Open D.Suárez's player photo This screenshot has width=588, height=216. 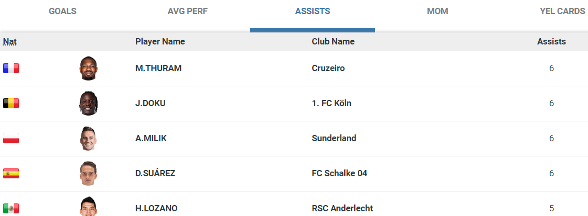pyautogui.click(x=89, y=174)
